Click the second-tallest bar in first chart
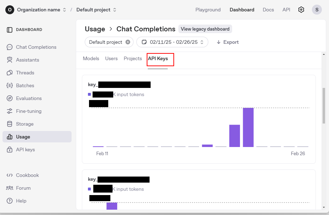The width and height of the screenshot is (329, 215). [x=235, y=136]
